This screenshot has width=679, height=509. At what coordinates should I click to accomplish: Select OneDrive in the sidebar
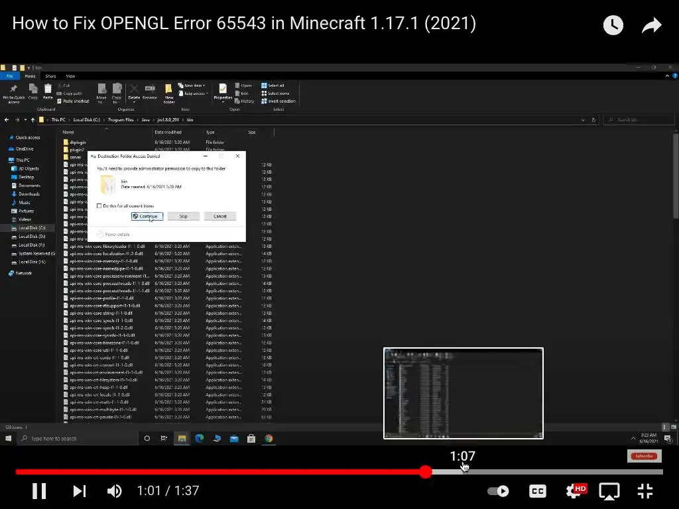[25, 149]
